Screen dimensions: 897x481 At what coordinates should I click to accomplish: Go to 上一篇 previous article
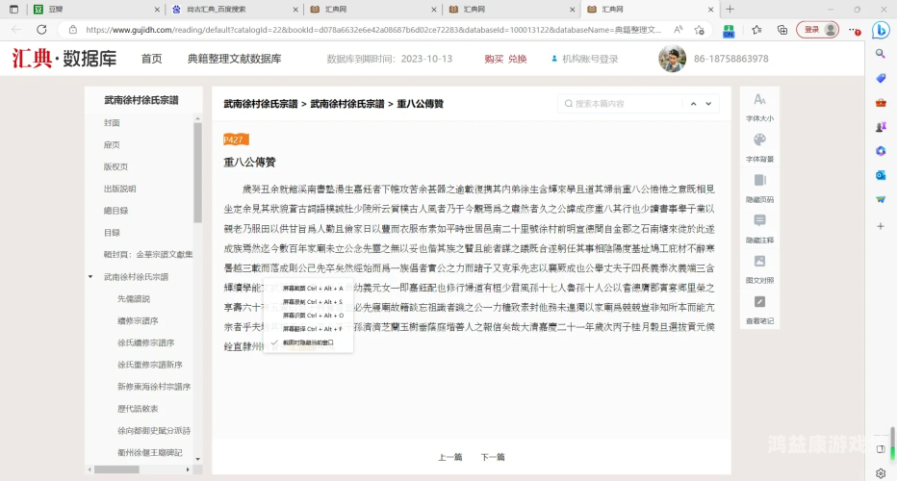coord(449,457)
